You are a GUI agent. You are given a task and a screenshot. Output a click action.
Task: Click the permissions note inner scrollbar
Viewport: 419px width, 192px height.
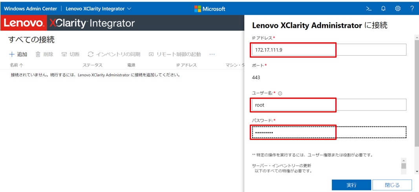(404, 166)
